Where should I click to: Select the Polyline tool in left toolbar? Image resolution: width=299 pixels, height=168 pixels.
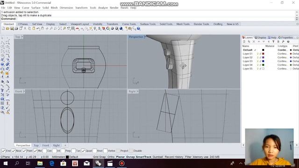(2, 42)
